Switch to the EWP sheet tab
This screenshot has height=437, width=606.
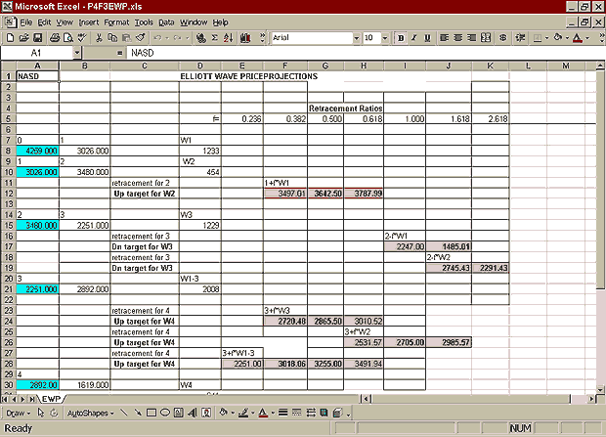tap(52, 398)
